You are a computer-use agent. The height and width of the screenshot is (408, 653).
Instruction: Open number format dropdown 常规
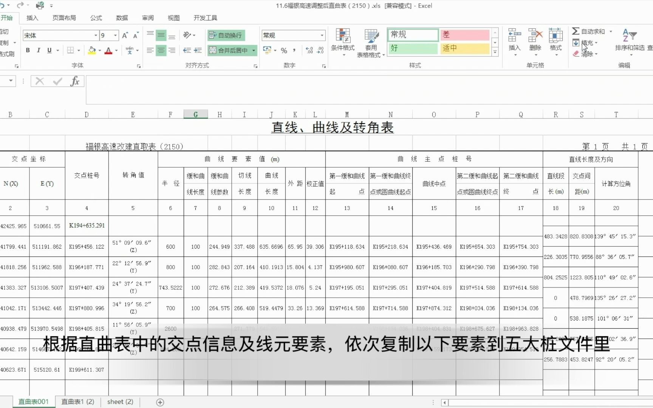click(322, 36)
